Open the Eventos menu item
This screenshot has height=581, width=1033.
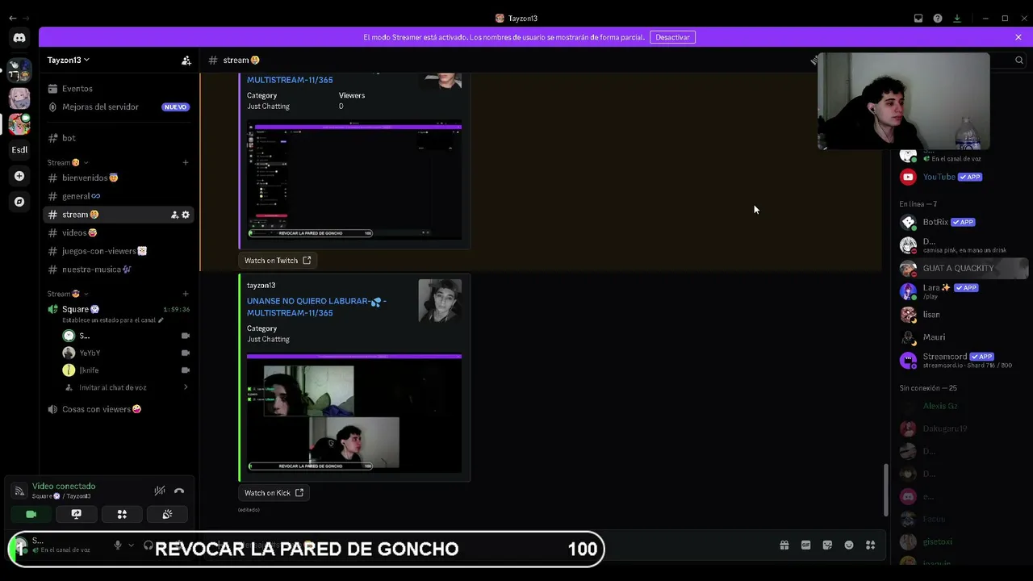coord(118,89)
